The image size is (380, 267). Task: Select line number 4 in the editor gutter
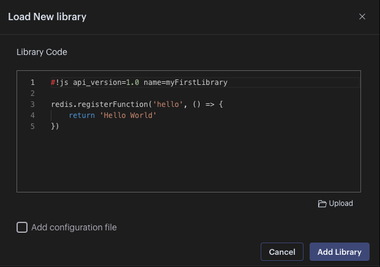32,115
